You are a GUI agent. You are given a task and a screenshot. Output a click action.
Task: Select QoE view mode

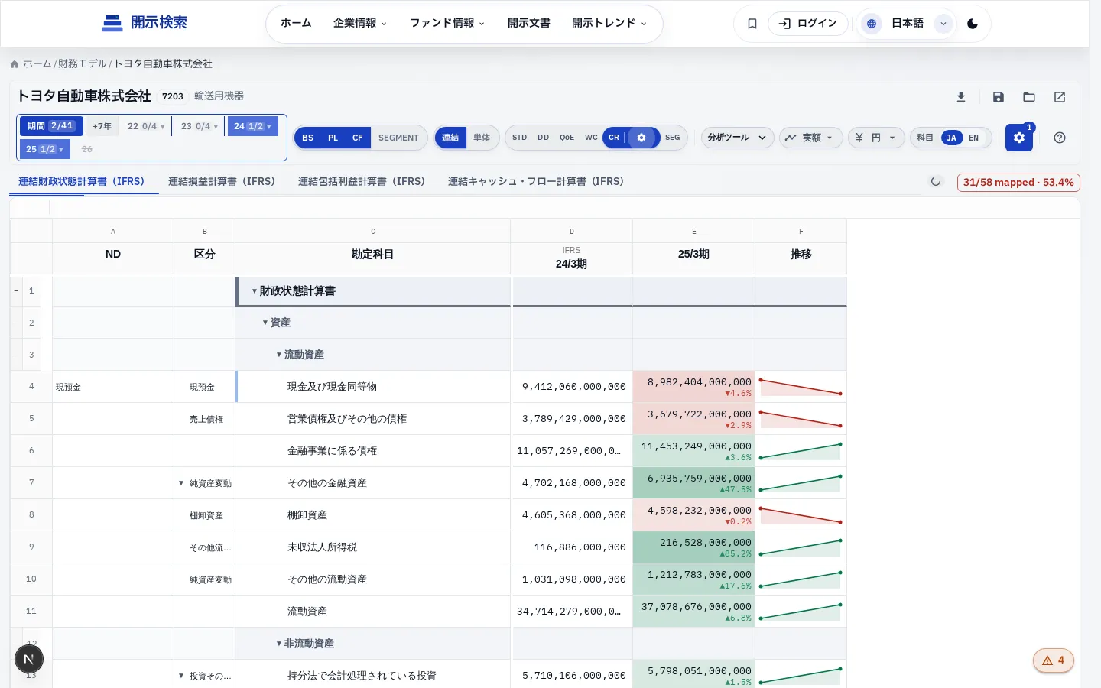tap(567, 138)
